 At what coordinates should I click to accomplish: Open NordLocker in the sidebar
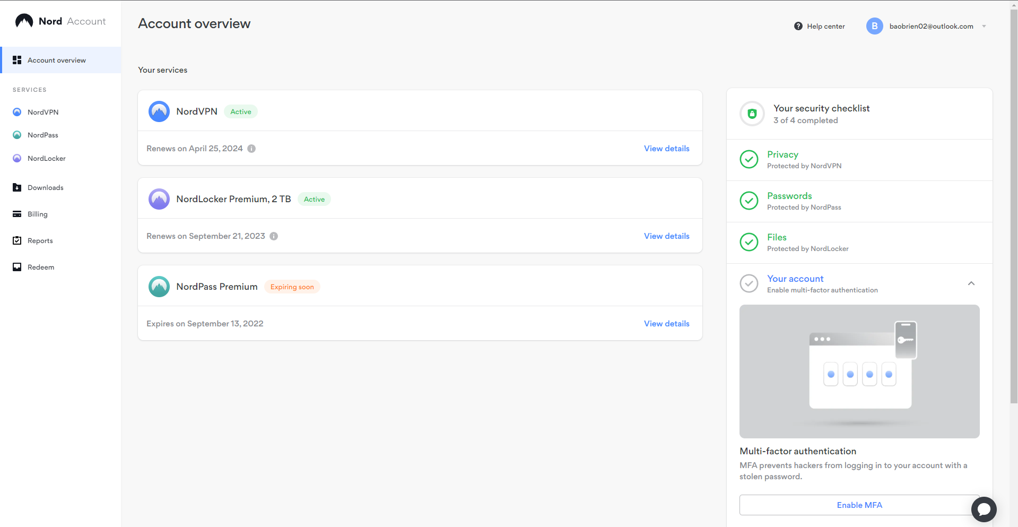(47, 158)
